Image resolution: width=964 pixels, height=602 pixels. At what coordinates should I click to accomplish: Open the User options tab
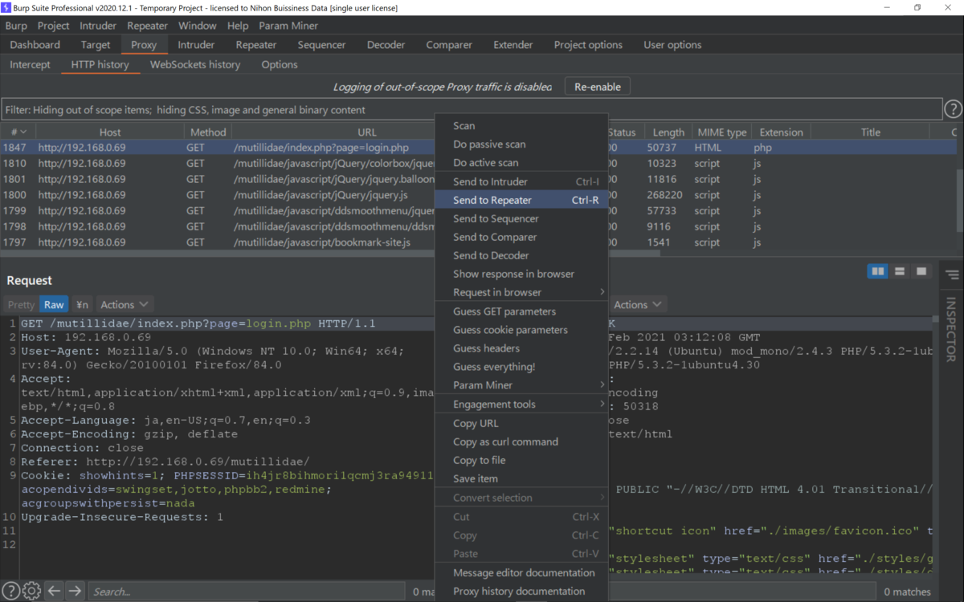672,45
